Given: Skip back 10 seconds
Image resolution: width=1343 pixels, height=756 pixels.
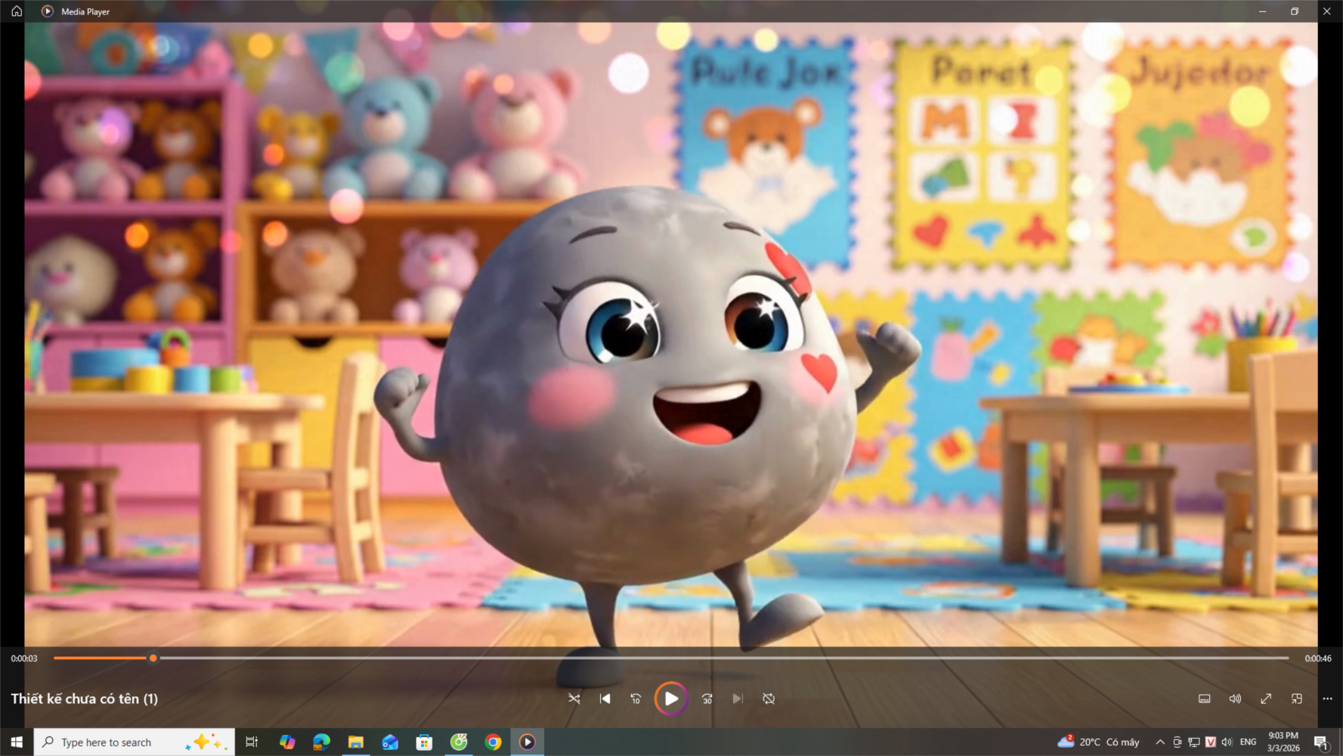Looking at the screenshot, I should tap(636, 699).
